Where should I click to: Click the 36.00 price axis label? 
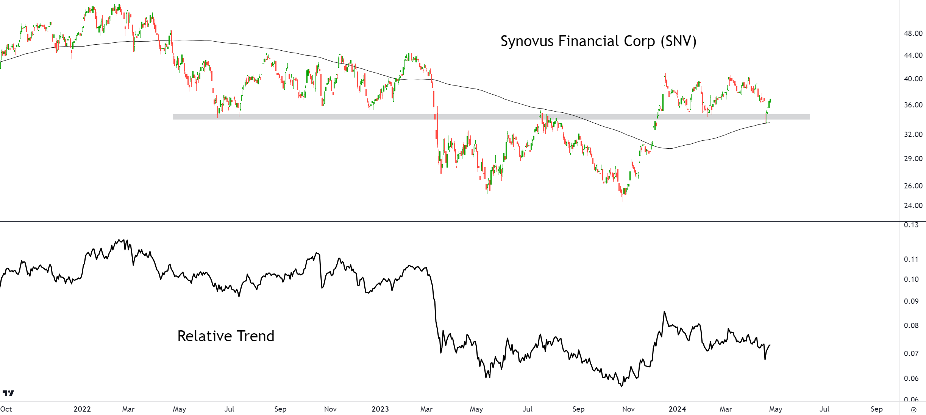(913, 105)
